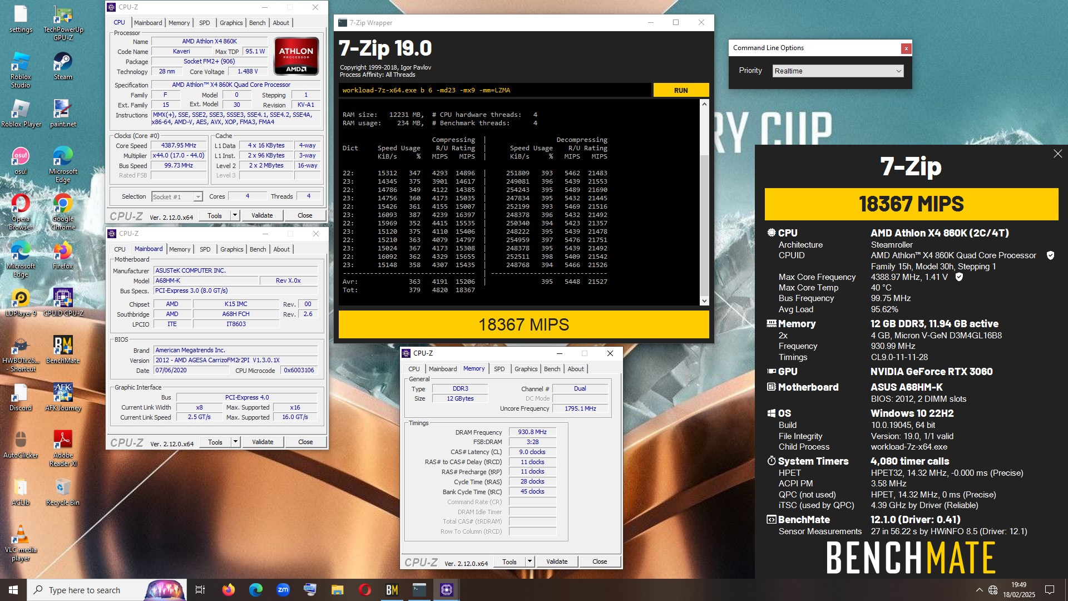
Task: Expand Tools arrow in top CPU-Z window
Action: point(235,215)
